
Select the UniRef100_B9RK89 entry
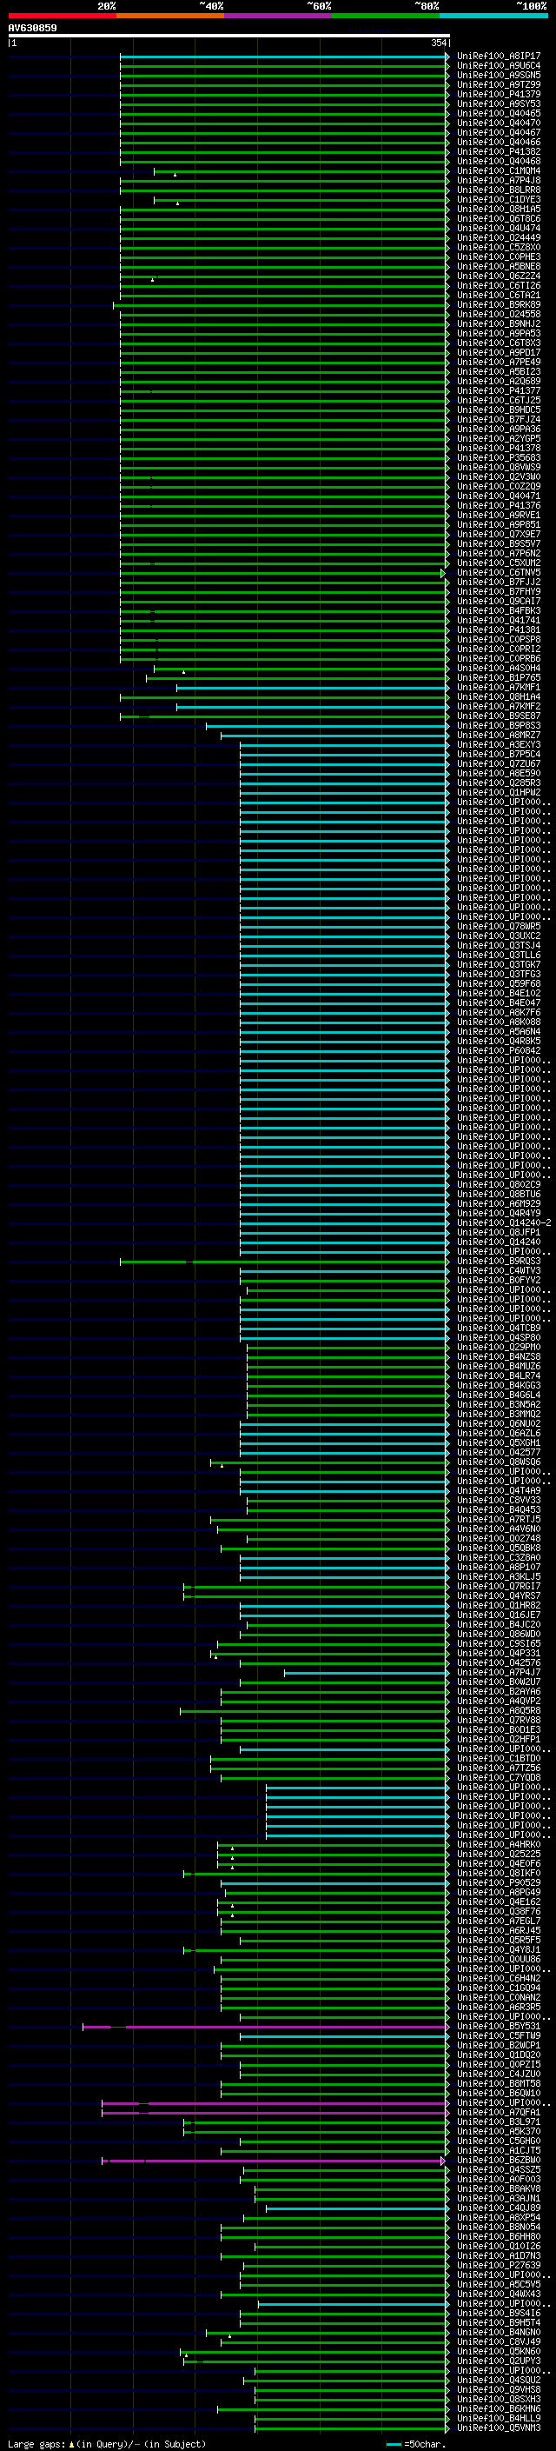click(x=499, y=304)
